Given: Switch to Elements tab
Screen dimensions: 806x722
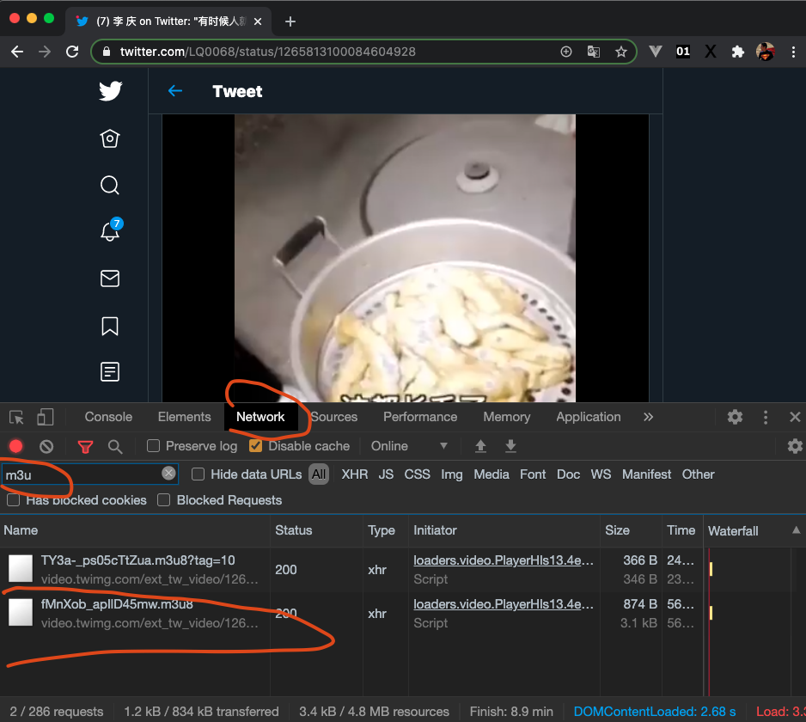Looking at the screenshot, I should (185, 417).
